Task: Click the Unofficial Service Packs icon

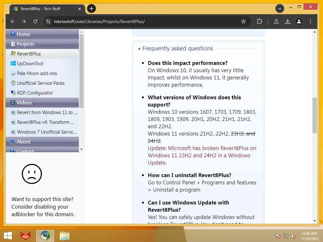Action: pos(13,83)
